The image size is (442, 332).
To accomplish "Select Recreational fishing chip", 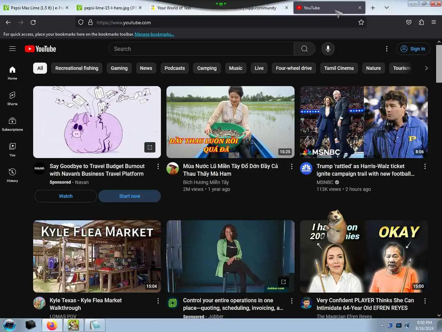I will coord(77,68).
